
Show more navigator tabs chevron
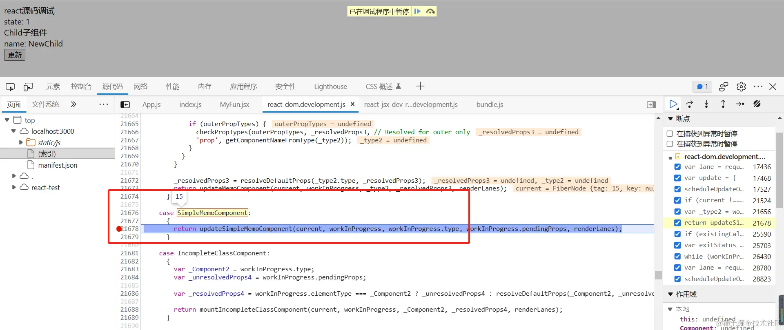73,104
